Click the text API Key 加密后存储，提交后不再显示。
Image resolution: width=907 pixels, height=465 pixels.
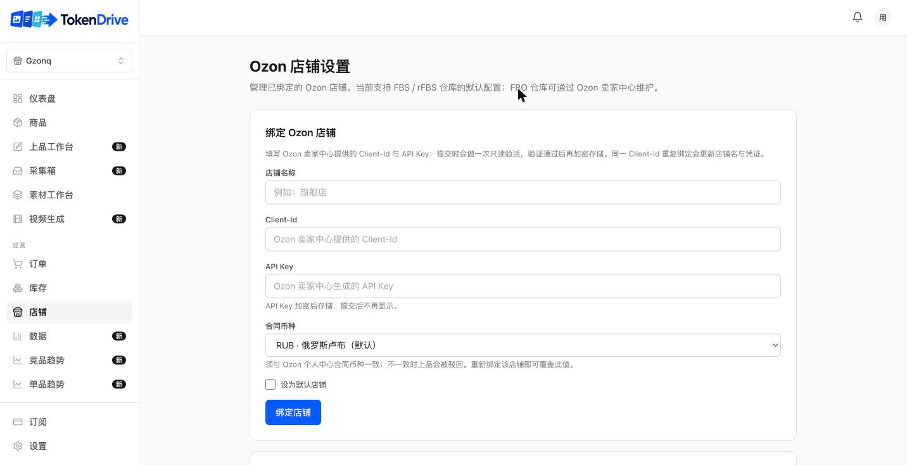tap(333, 305)
